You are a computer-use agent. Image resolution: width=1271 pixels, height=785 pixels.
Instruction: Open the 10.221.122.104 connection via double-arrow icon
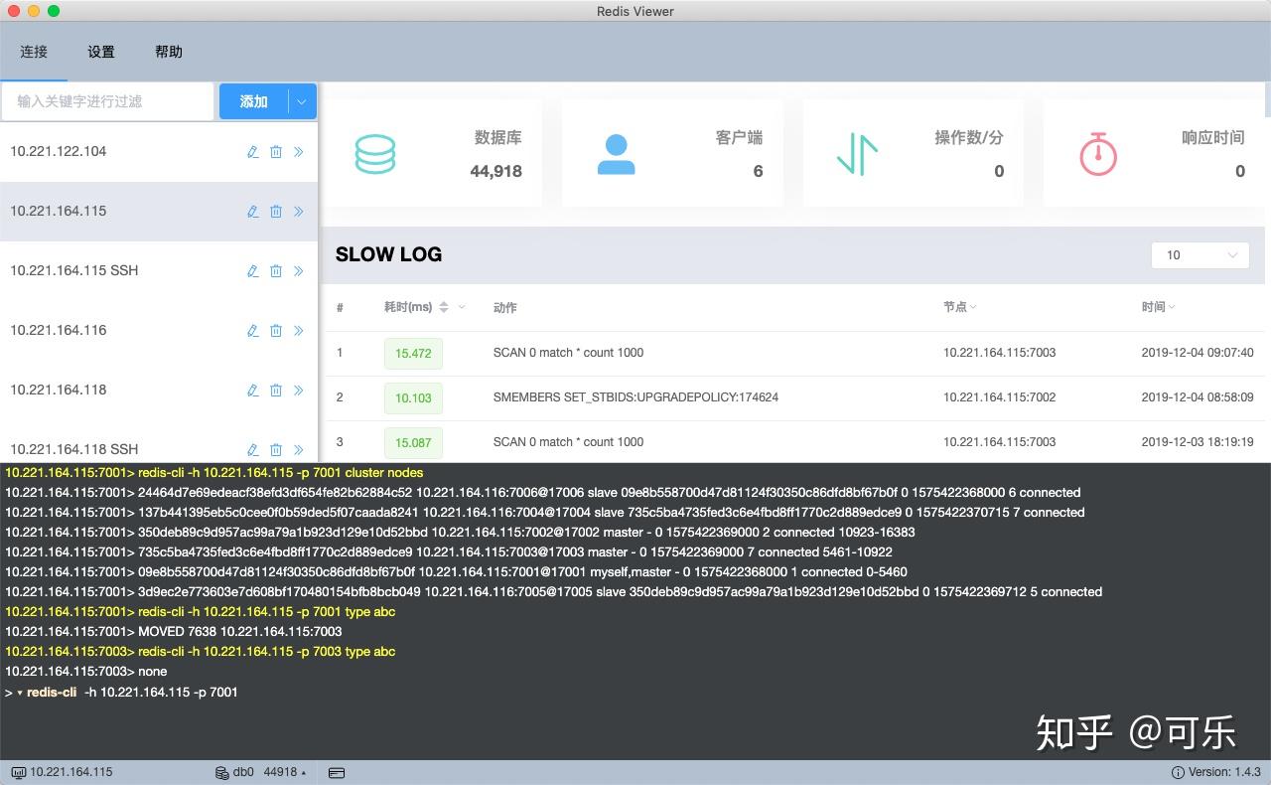[x=299, y=152]
